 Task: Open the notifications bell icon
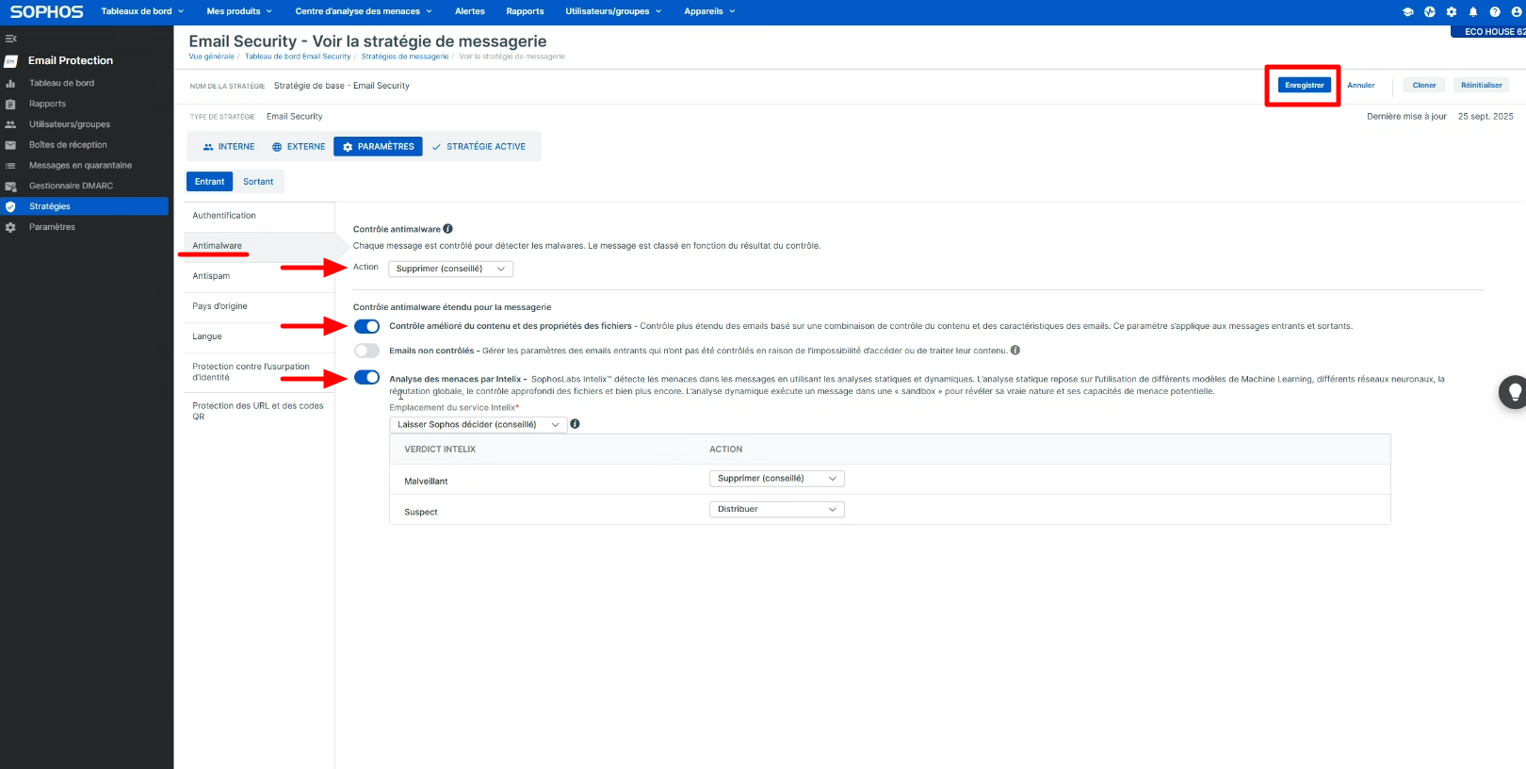pyautogui.click(x=1473, y=12)
